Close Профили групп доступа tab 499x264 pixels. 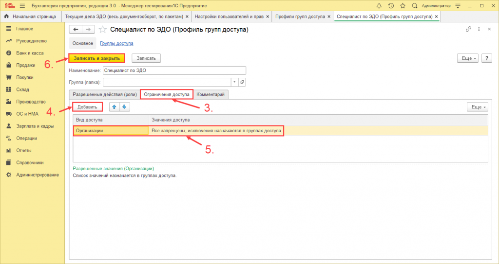pos(329,17)
